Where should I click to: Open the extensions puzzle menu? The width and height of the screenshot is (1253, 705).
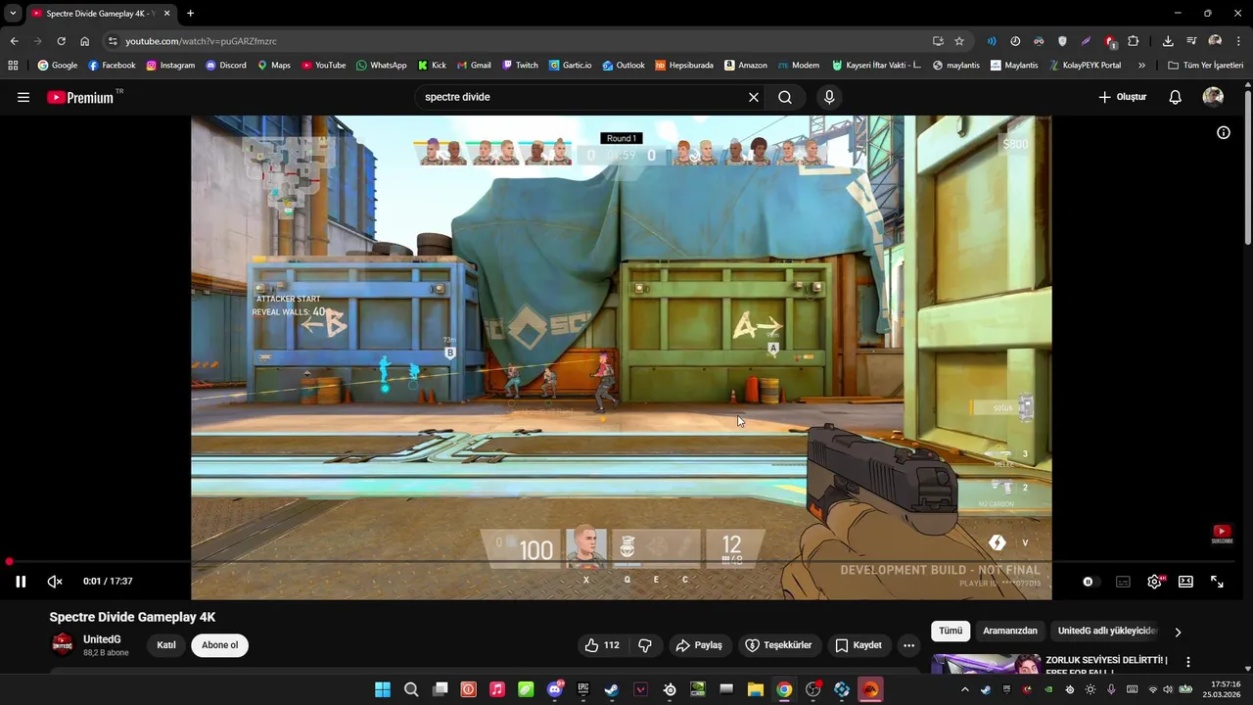click(1134, 41)
